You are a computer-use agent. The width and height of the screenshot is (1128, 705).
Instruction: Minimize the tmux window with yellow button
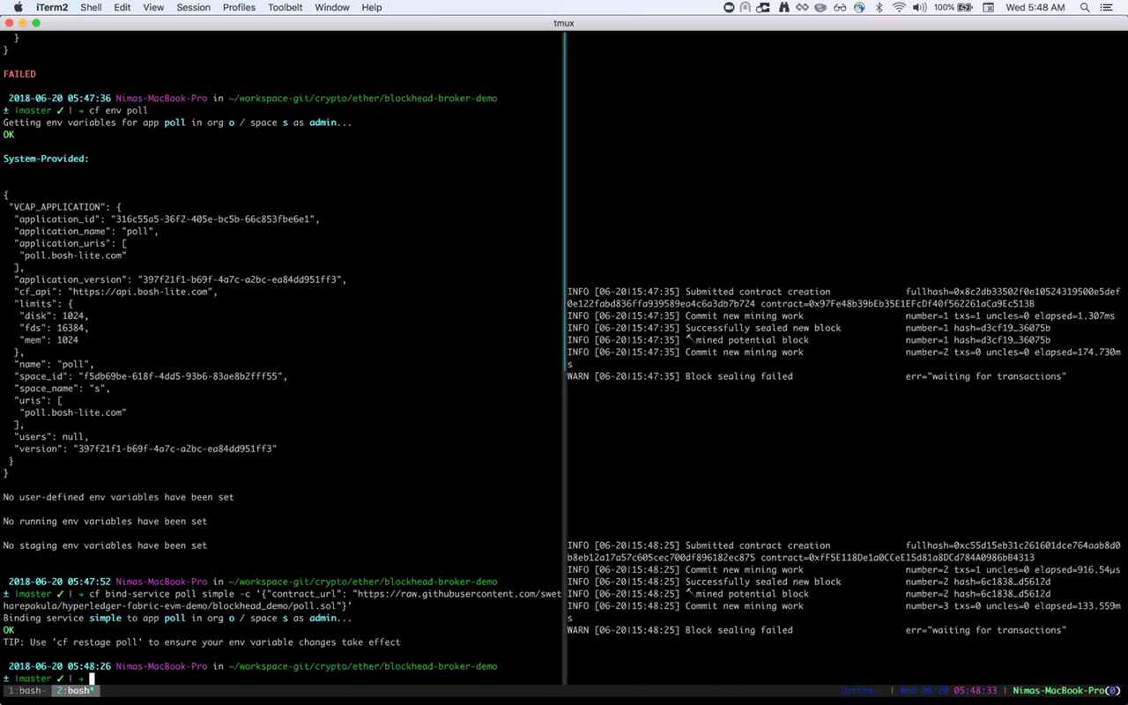24,23
